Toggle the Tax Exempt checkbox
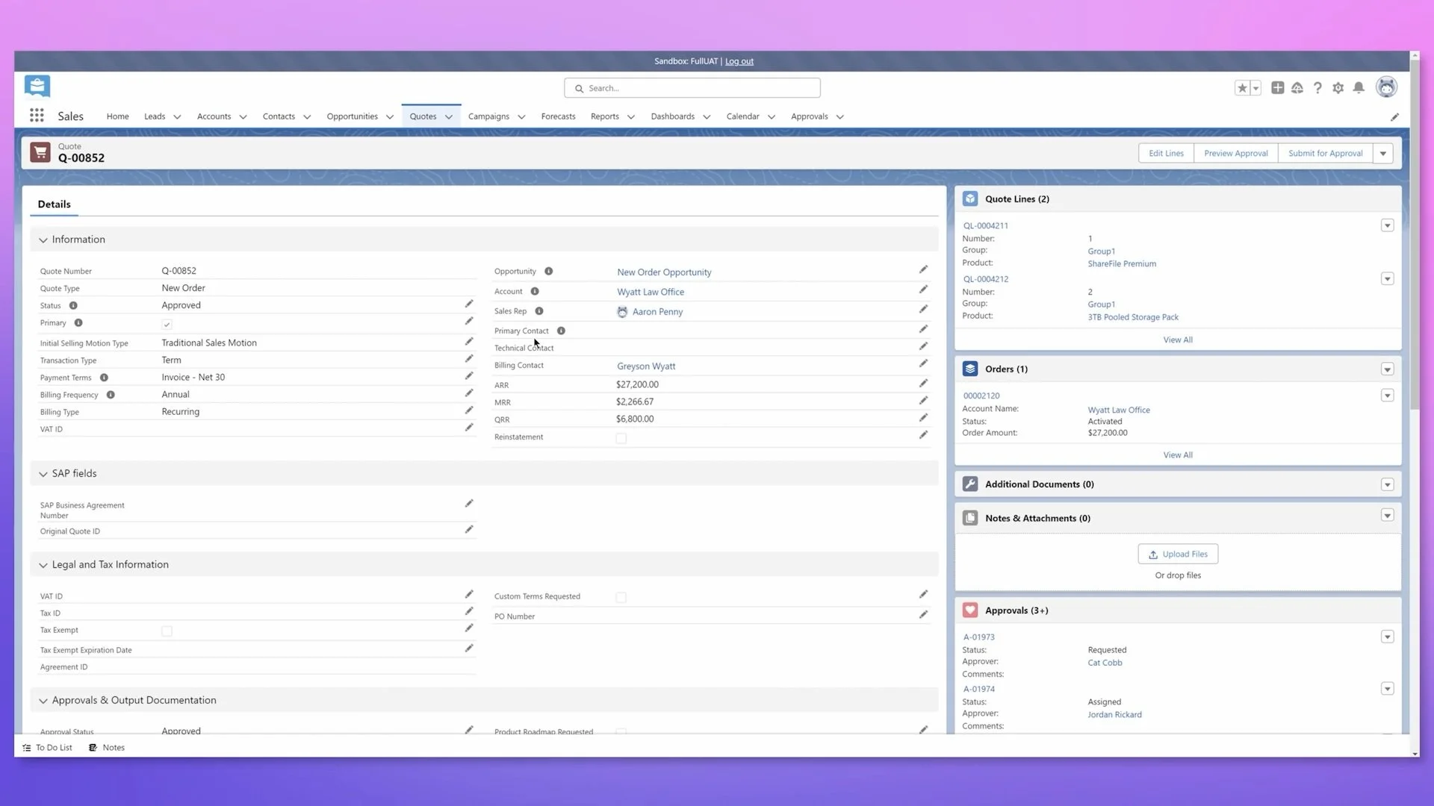The width and height of the screenshot is (1434, 806). 167,631
